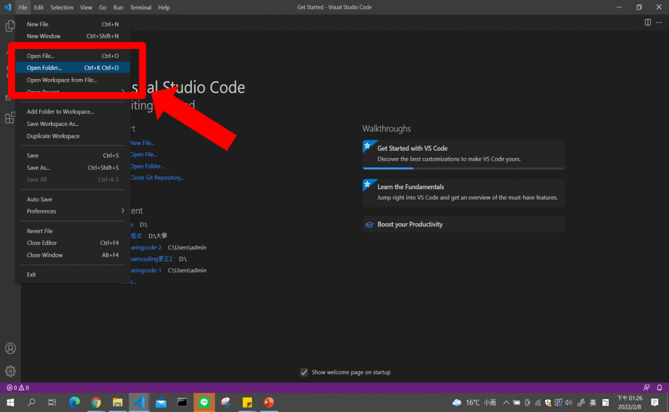The width and height of the screenshot is (669, 412).
Task: Open Sticky Notes from the taskbar
Action: tap(247, 402)
